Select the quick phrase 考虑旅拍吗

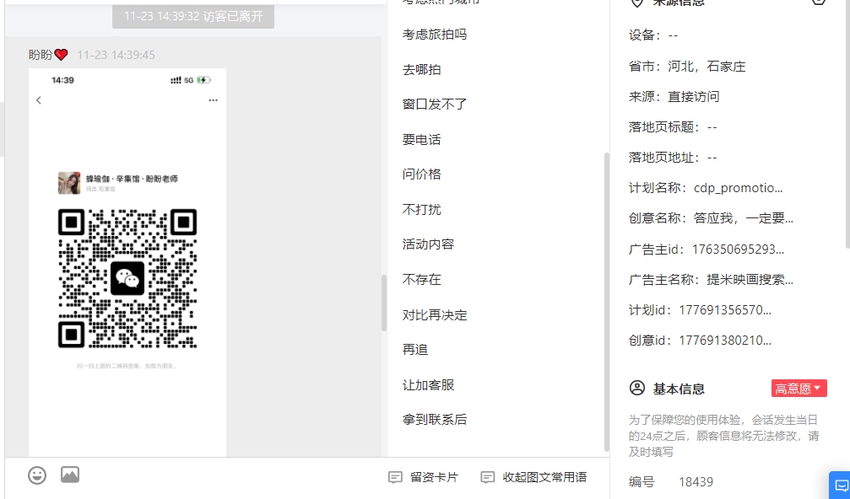(x=434, y=34)
